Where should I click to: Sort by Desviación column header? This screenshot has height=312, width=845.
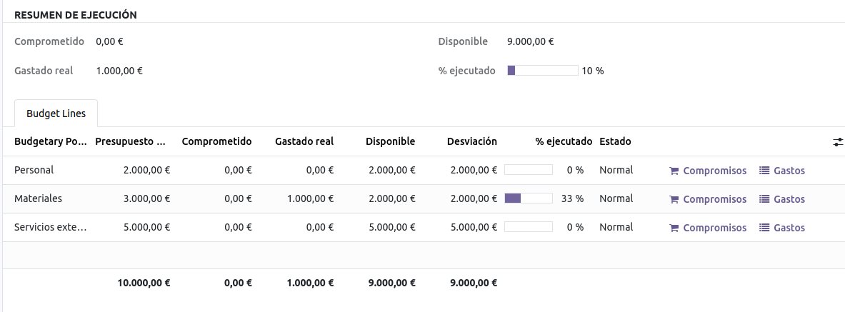tap(472, 141)
